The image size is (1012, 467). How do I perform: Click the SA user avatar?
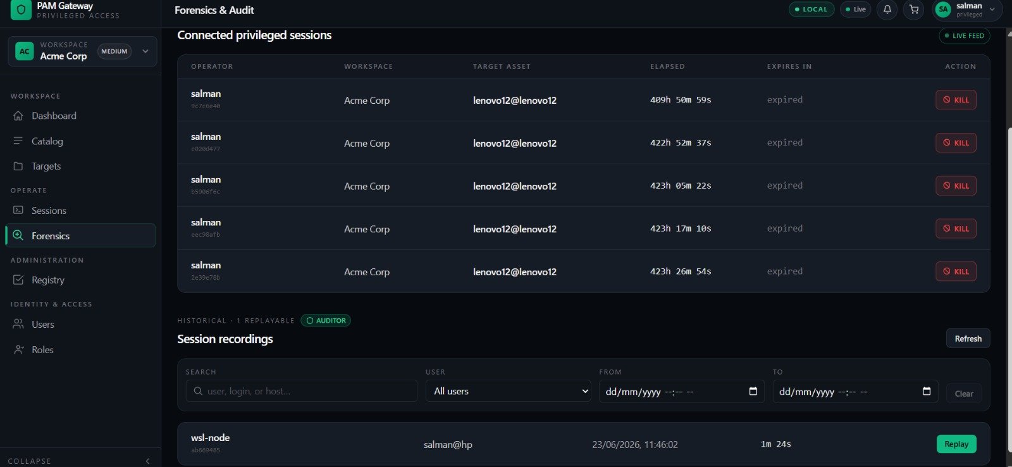pyautogui.click(x=943, y=9)
